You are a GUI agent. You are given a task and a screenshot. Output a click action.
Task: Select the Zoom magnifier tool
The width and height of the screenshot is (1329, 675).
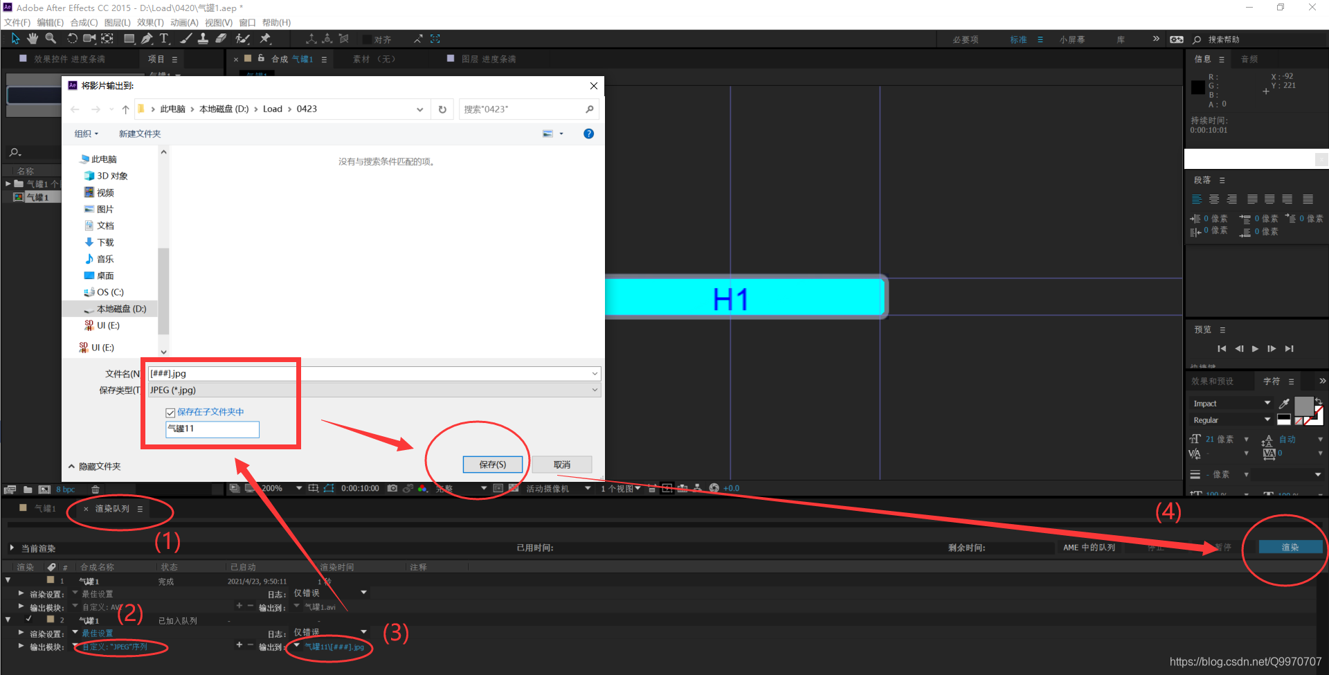51,39
